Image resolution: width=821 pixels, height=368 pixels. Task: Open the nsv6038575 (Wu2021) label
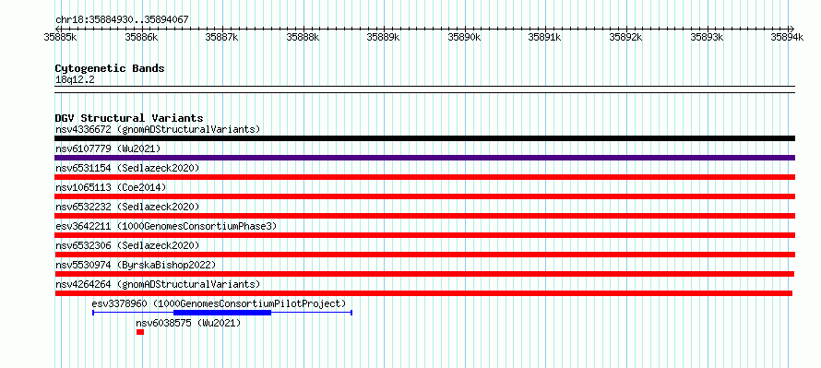(188, 323)
